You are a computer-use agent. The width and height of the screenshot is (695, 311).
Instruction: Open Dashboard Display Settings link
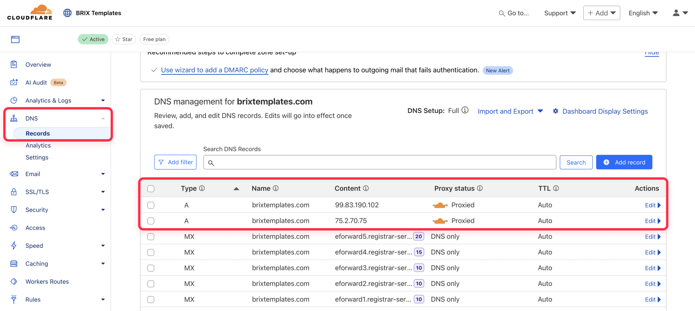[605, 111]
